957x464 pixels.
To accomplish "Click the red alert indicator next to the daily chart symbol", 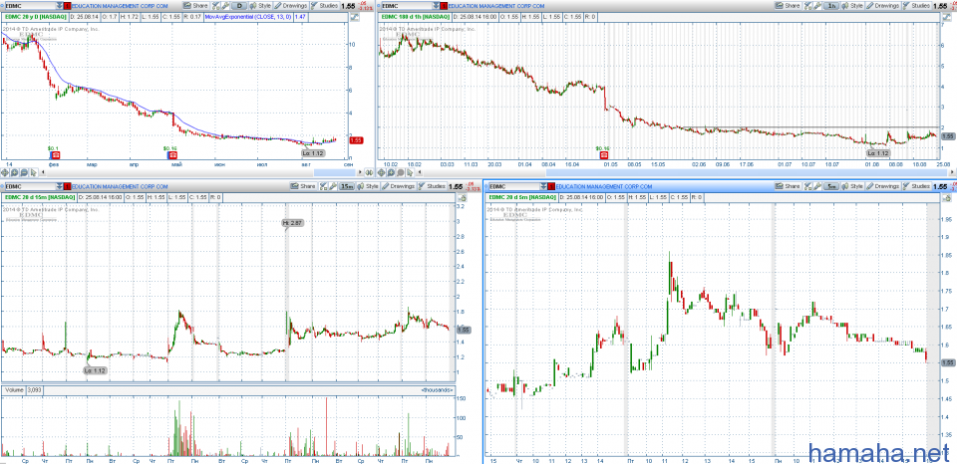I will [x=67, y=6].
